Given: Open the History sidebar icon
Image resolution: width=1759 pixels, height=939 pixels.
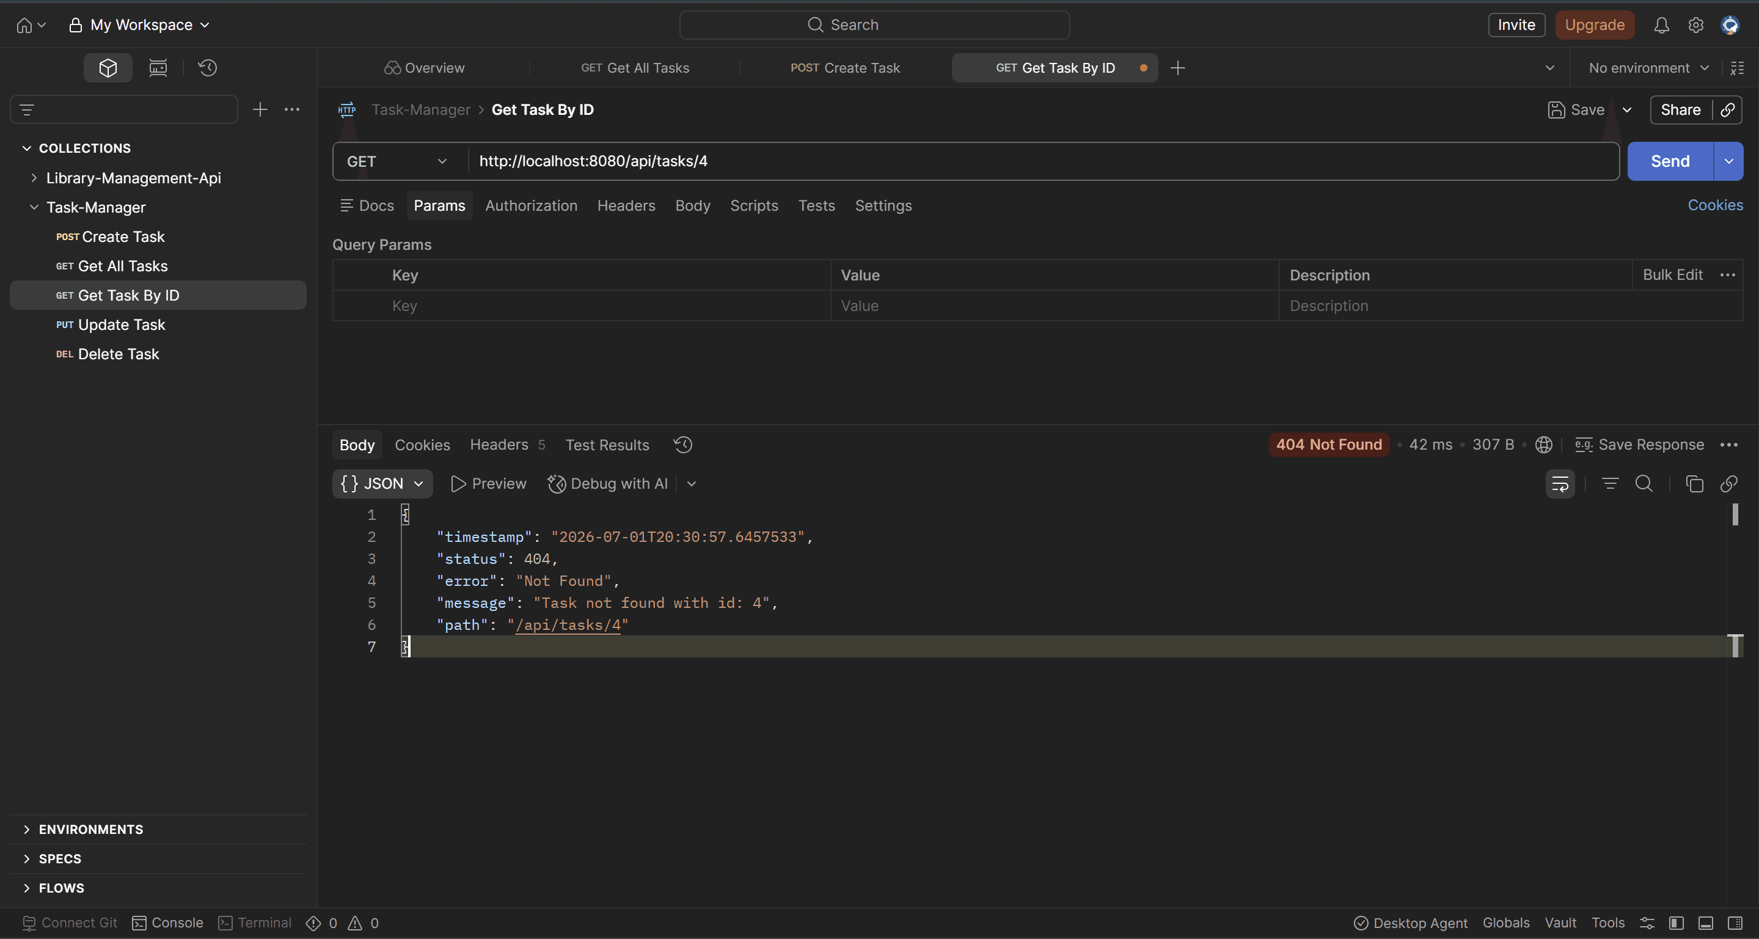Looking at the screenshot, I should (x=208, y=68).
